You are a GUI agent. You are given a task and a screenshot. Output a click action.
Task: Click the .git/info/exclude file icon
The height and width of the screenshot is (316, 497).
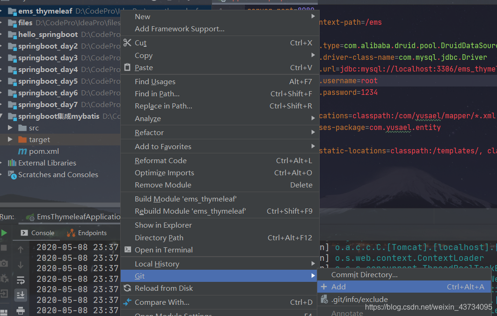324,299
